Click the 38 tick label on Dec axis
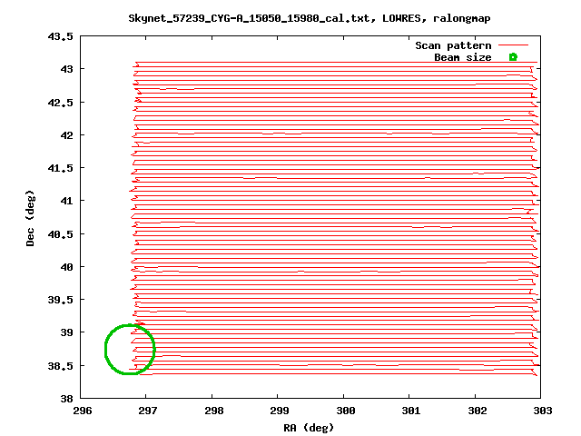This screenshot has width=581, height=436. click(66, 399)
